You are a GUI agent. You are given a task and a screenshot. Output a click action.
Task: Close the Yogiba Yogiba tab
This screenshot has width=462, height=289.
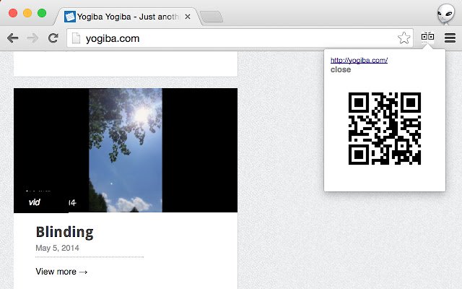[188, 17]
